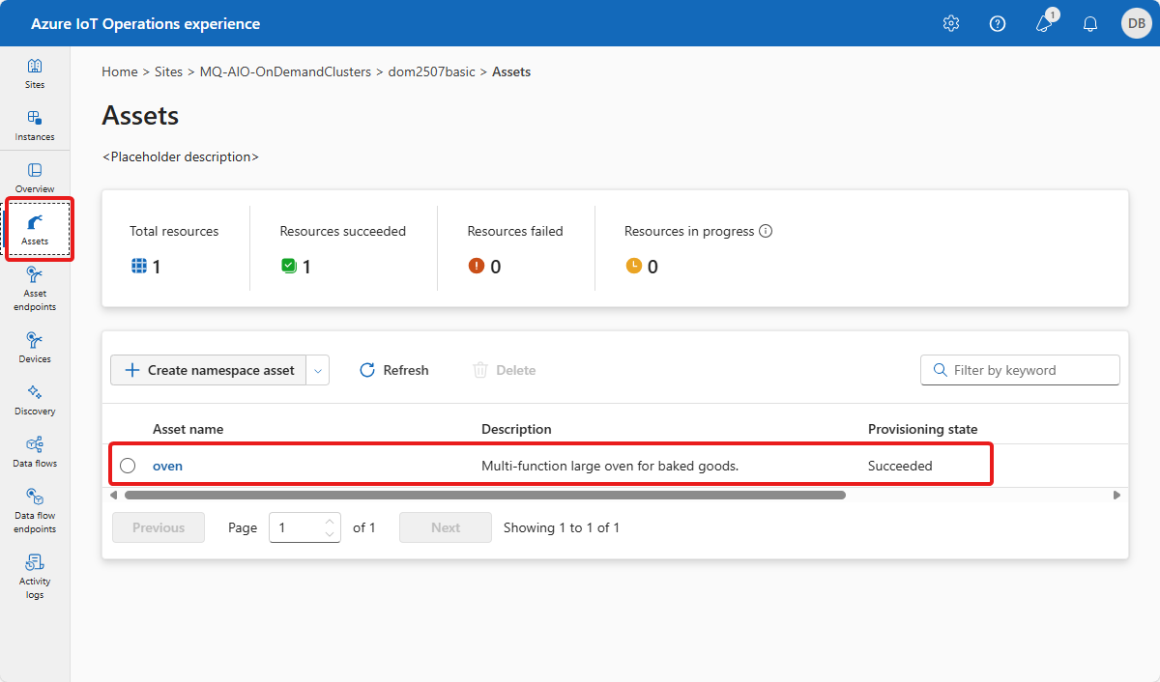Select the oven asset radio button
This screenshot has width=1160, height=682.
(128, 466)
